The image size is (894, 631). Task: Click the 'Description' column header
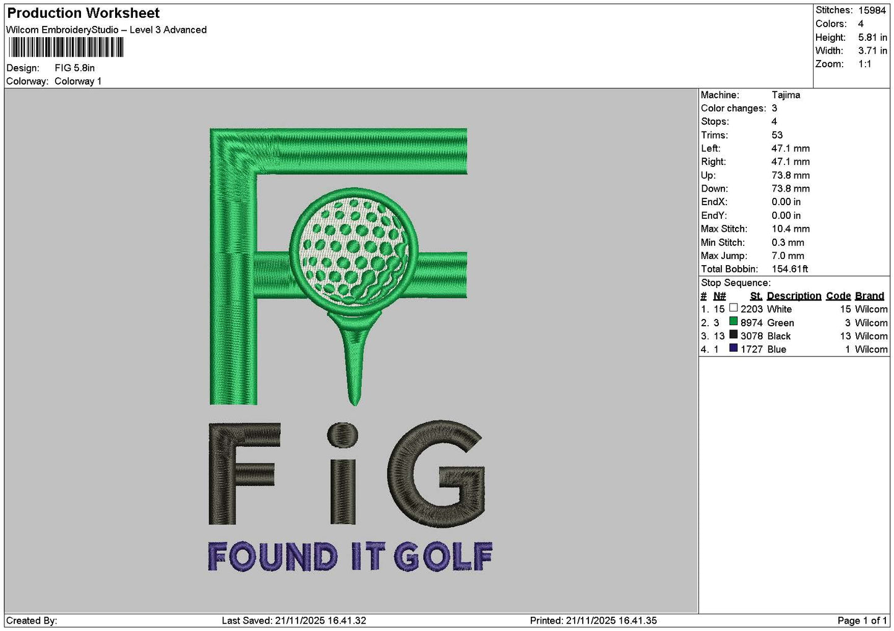pos(794,296)
